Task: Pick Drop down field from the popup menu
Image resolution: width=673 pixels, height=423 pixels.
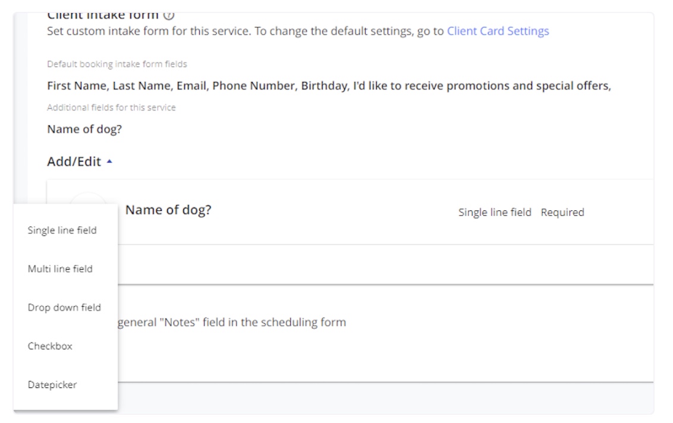Action: click(x=64, y=308)
